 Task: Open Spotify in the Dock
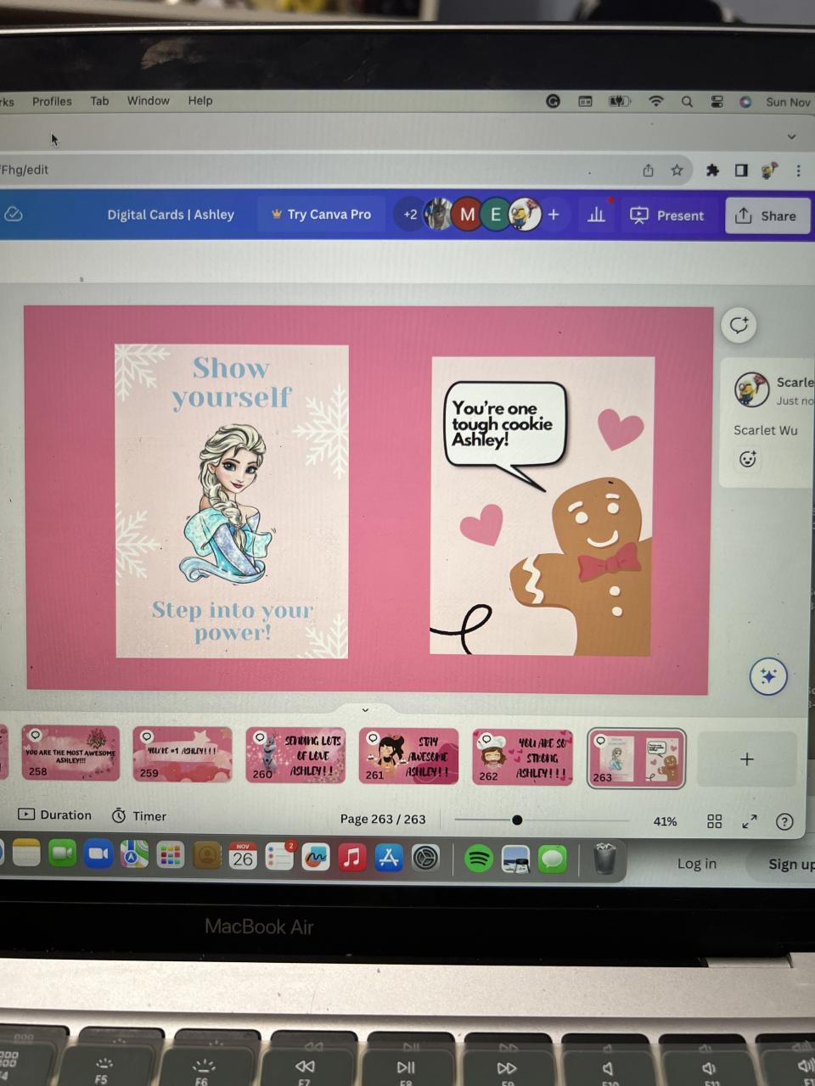point(479,859)
